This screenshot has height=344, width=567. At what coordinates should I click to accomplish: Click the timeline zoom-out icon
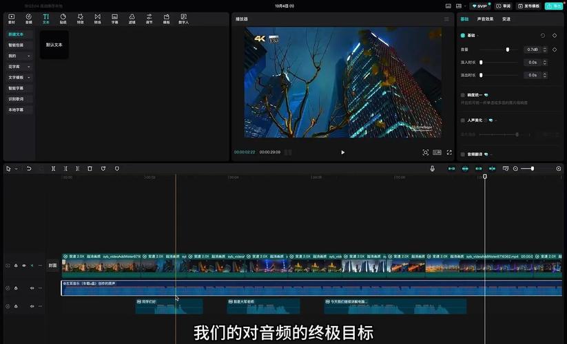pos(515,169)
